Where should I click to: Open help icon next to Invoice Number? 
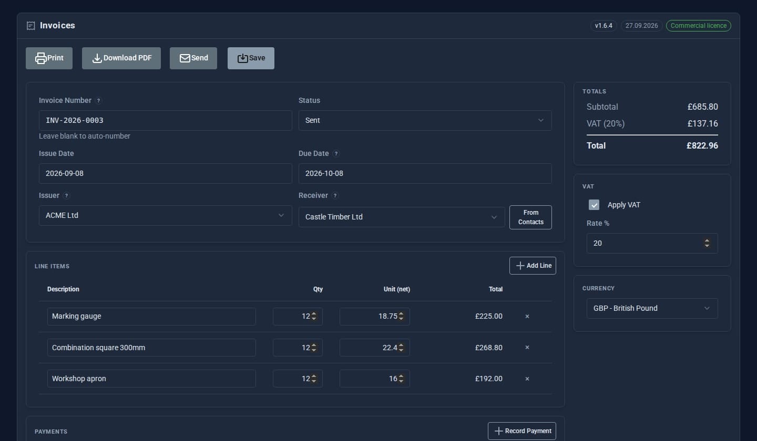coord(98,101)
